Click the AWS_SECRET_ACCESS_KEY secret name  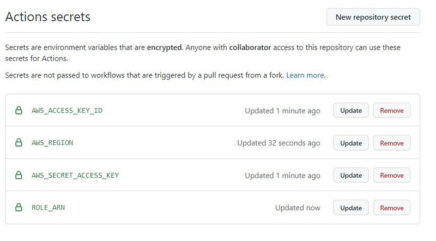tap(75, 176)
